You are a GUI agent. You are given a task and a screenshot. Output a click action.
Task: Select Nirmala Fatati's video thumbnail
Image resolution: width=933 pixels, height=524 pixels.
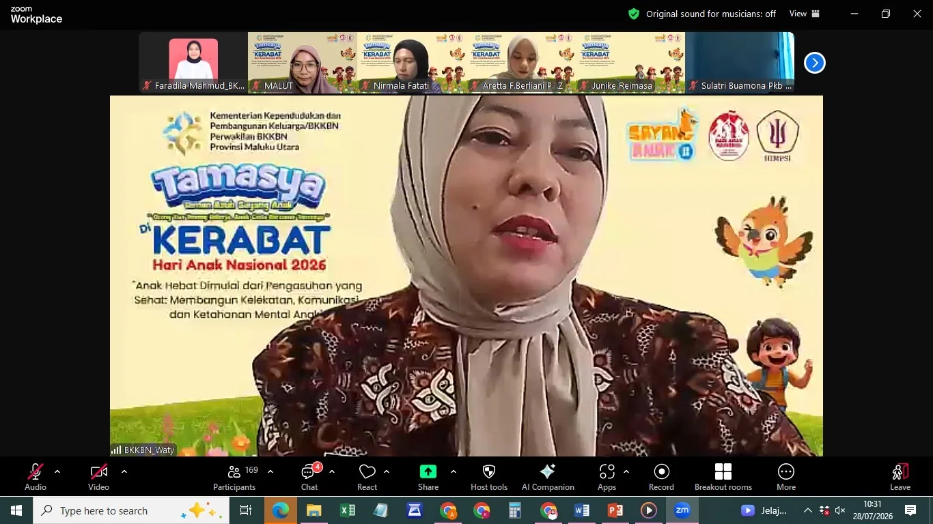[x=412, y=63]
